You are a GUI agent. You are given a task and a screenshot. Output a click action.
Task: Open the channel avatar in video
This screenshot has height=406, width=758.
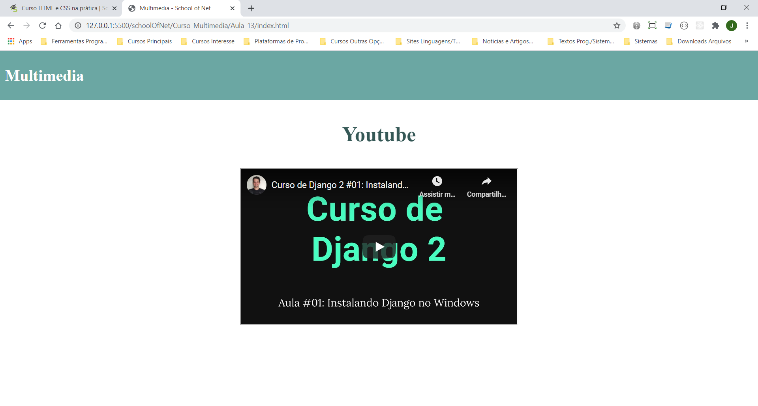point(257,185)
